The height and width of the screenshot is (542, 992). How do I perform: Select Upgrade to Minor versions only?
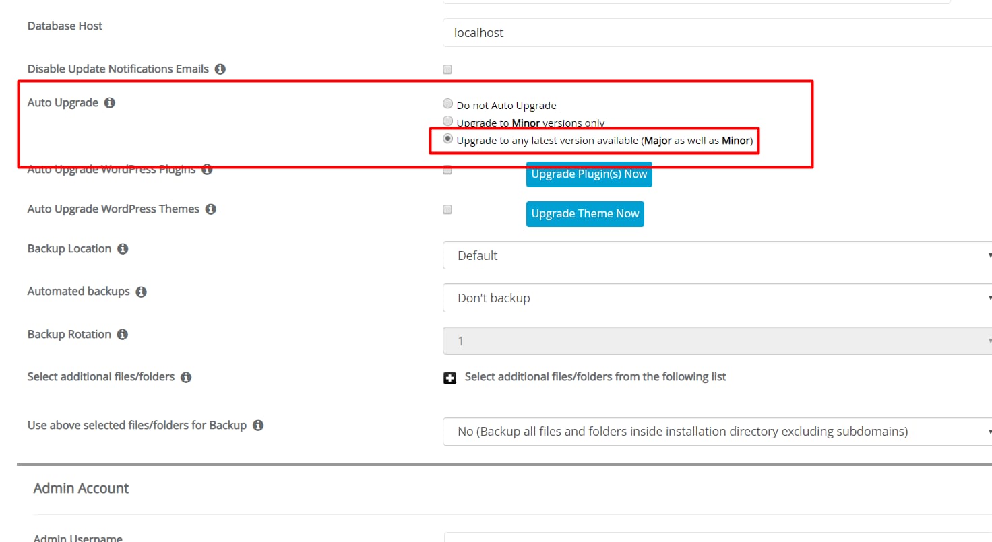[447, 122]
